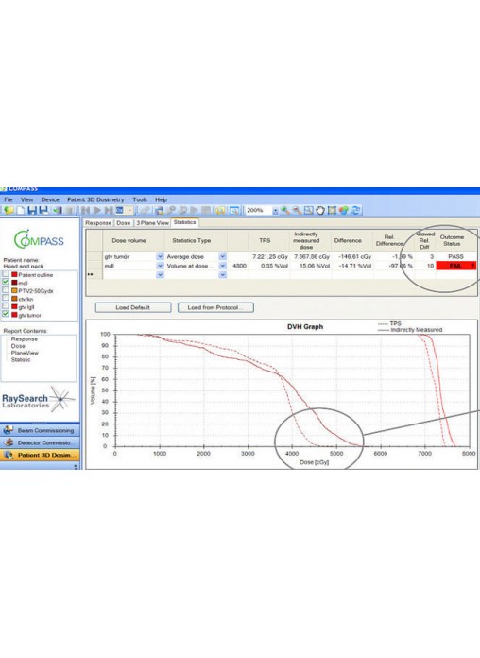This screenshot has height=658, width=480.
Task: Select the pan hand tool
Action: [320, 210]
